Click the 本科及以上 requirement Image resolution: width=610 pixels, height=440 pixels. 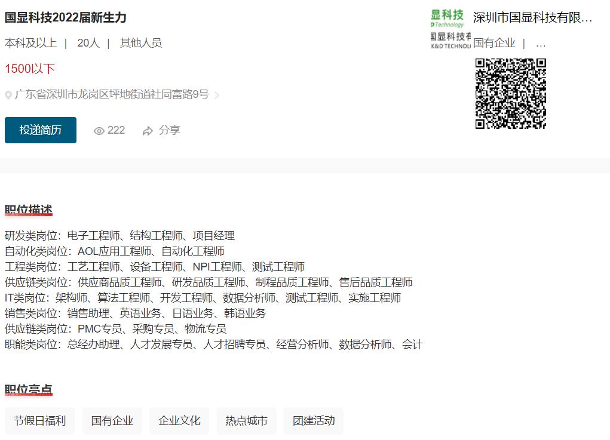click(x=30, y=43)
